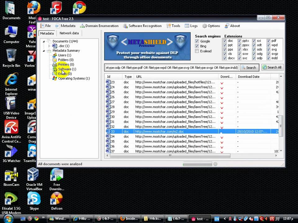The height and width of the screenshot is (223, 298).
Task: Uncheck the doc extension checkbox
Action: (x=225, y=41)
